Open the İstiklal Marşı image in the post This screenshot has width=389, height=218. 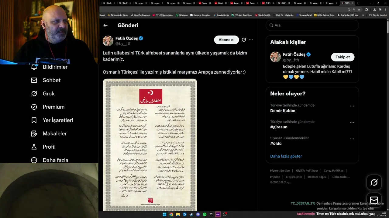150,145
